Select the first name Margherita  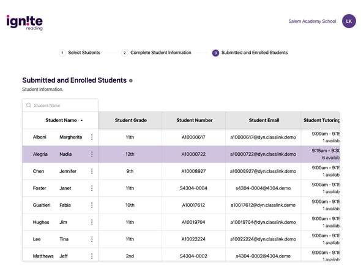tap(71, 137)
